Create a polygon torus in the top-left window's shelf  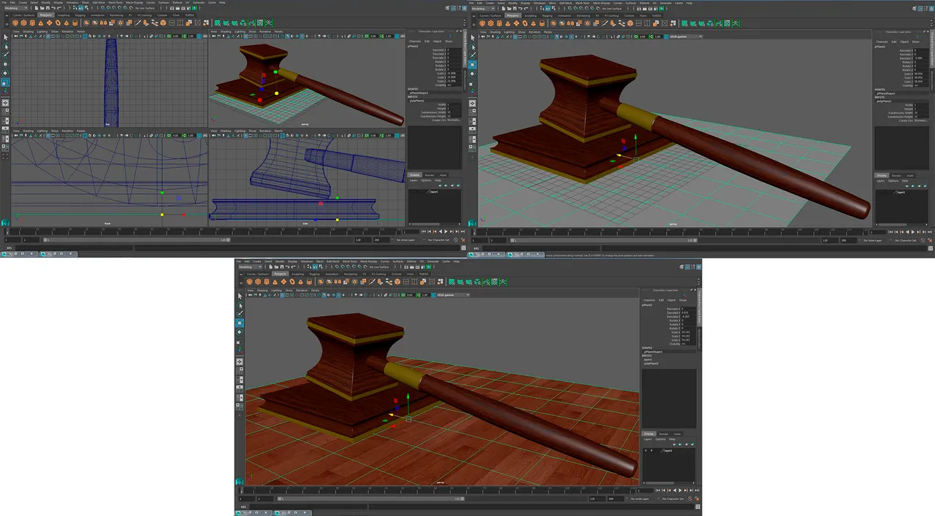(x=58, y=23)
